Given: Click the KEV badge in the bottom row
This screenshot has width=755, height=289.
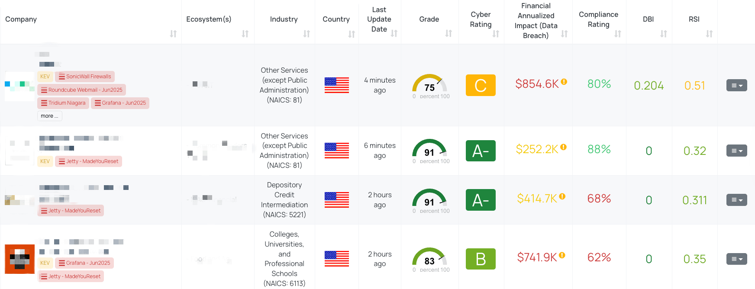Looking at the screenshot, I should tap(45, 263).
